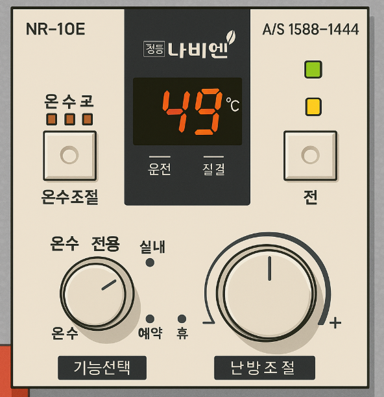Click the middle hot water LED under 수

tap(69, 119)
